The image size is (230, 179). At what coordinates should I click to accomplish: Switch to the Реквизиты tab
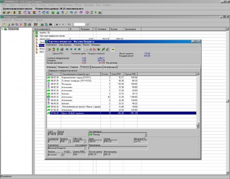(x=63, y=67)
